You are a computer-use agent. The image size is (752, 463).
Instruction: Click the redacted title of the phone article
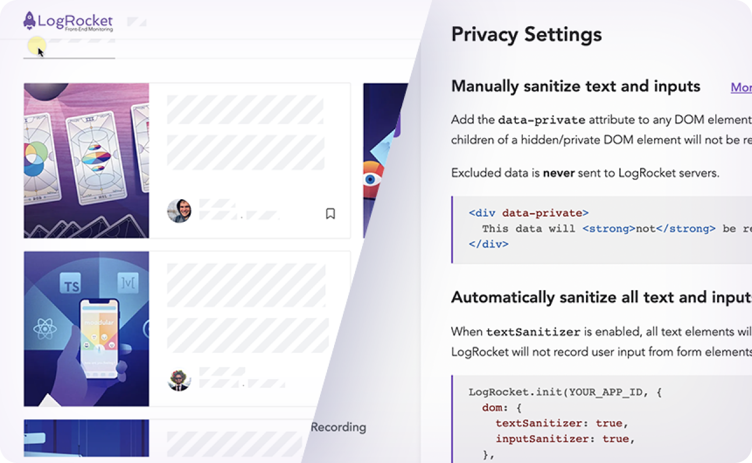pyautogui.click(x=245, y=301)
